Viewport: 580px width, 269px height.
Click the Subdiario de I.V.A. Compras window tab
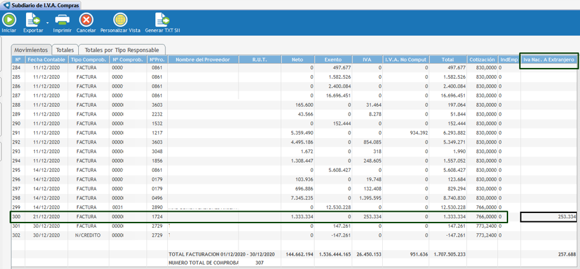[x=41, y=4]
